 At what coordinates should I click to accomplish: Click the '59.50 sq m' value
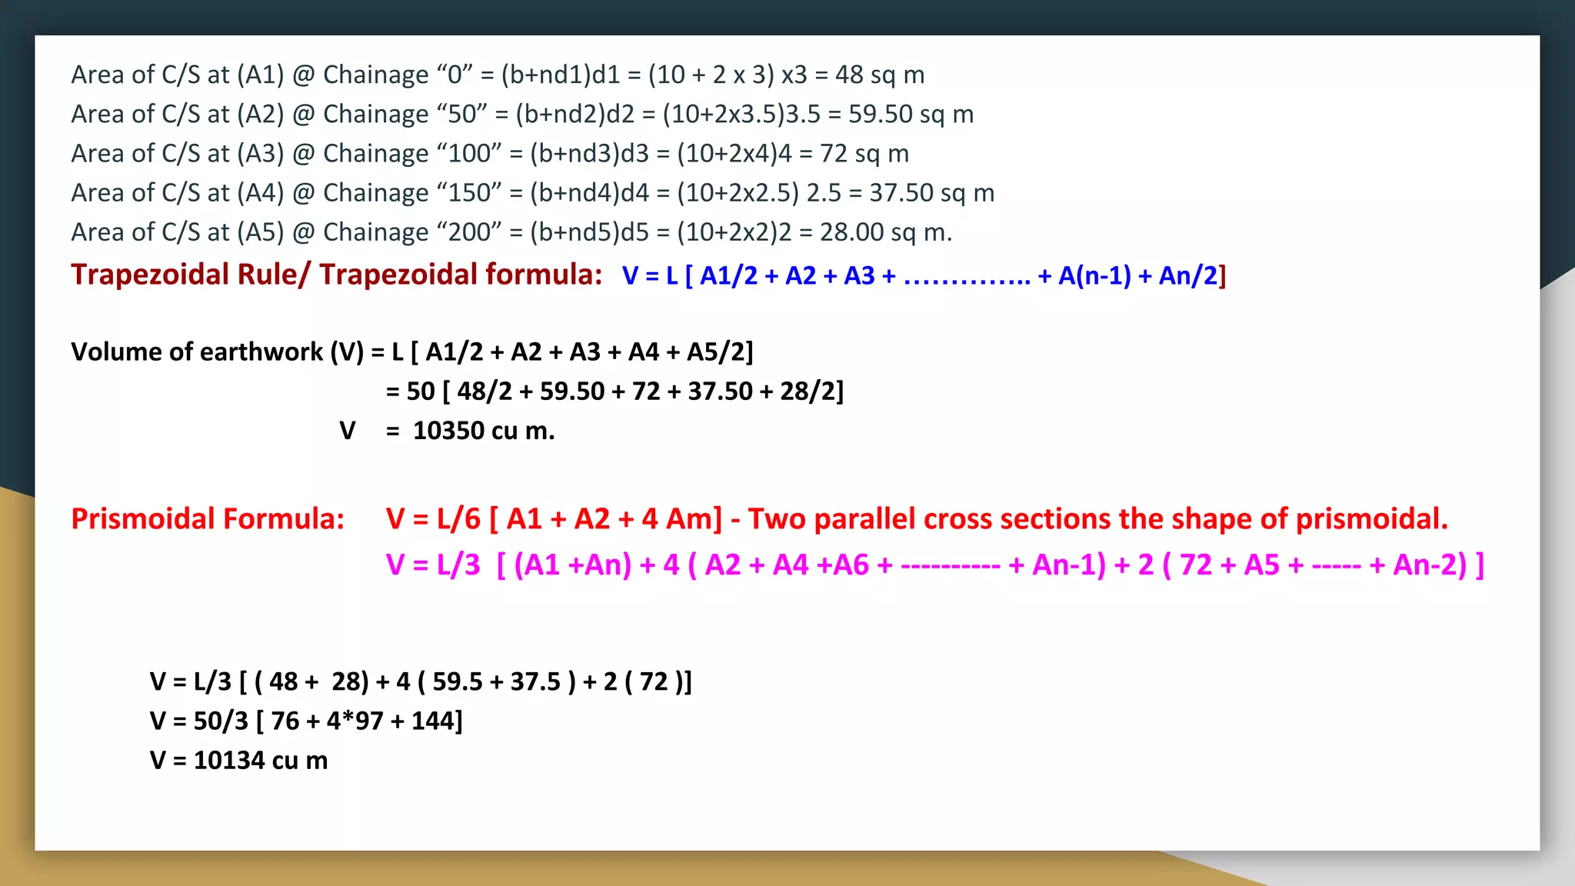pos(911,114)
